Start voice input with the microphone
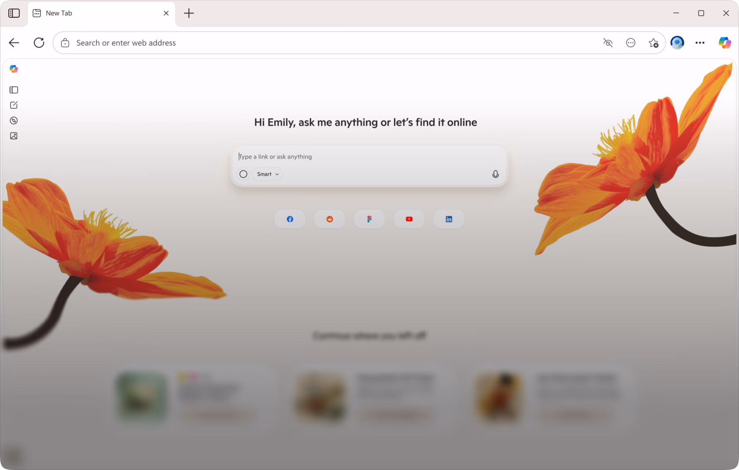Screen dimensions: 739x470 [x=495, y=174]
